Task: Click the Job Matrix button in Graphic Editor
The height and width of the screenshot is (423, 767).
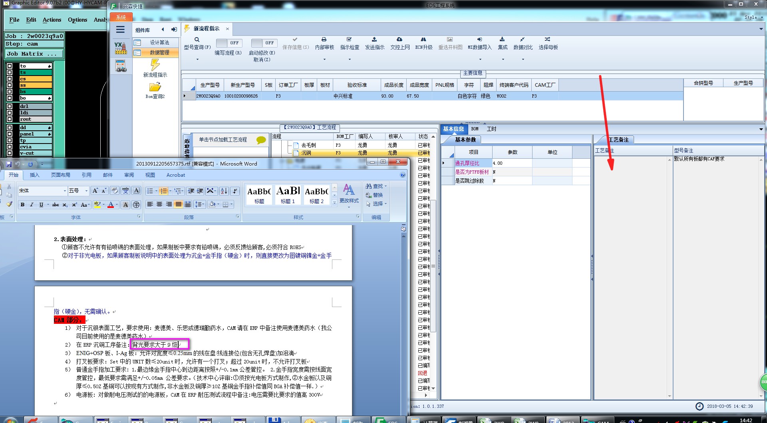Action: tap(34, 54)
